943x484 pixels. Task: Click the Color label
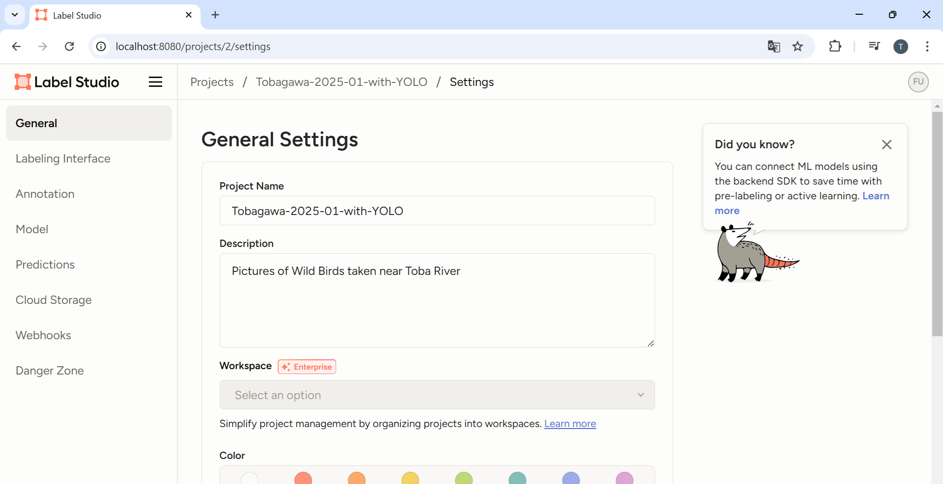[x=232, y=456]
